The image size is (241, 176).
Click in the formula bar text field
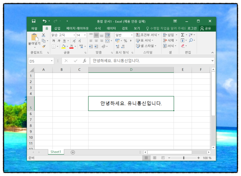pyautogui.click(x=151, y=61)
